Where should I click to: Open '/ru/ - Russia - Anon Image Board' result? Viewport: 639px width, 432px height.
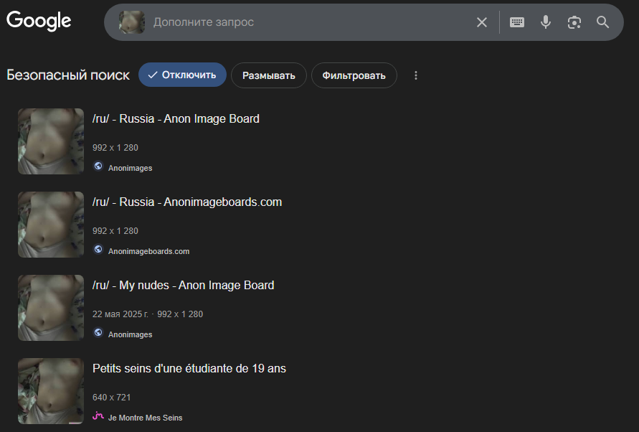176,118
